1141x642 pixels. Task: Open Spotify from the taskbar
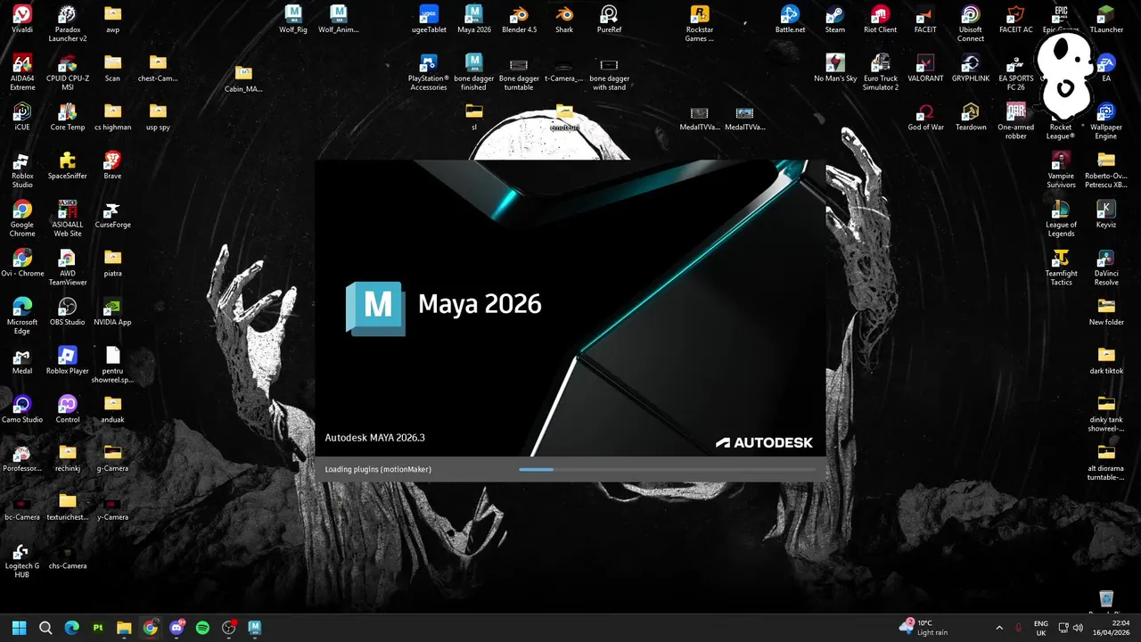[202, 628]
